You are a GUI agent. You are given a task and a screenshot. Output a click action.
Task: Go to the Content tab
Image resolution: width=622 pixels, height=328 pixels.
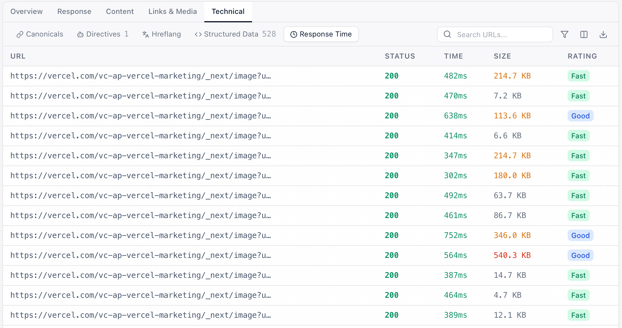[120, 11]
